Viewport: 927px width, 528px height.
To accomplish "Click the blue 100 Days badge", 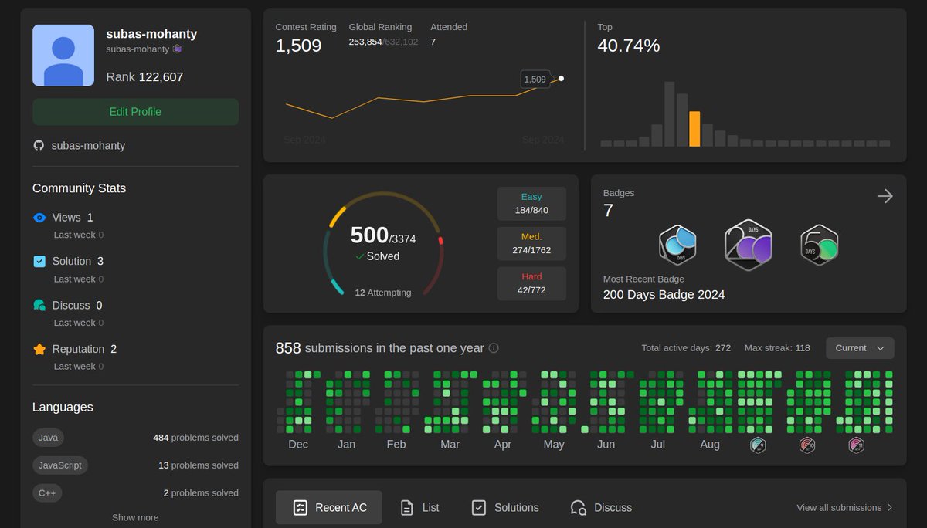I will click(x=677, y=246).
